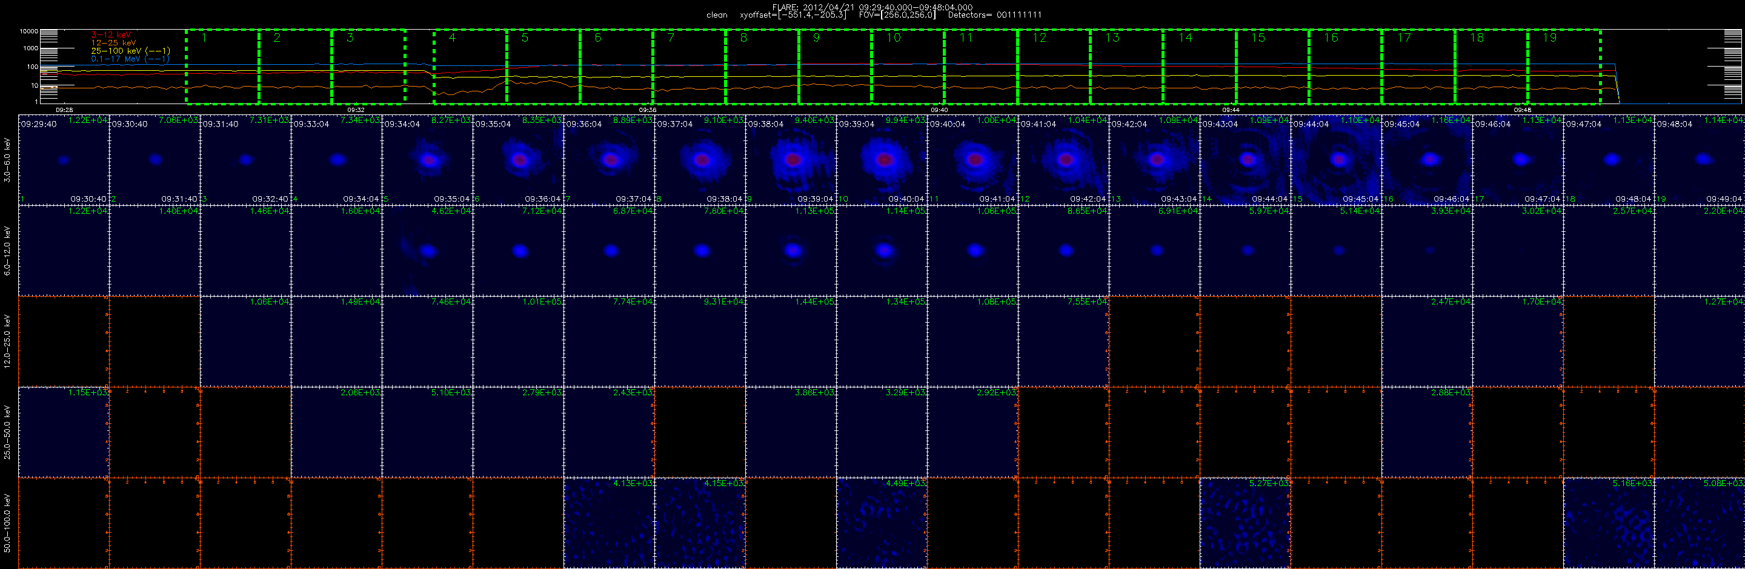Click the '25.0-50.0 keV' row label
The image size is (1745, 569).
[7, 432]
